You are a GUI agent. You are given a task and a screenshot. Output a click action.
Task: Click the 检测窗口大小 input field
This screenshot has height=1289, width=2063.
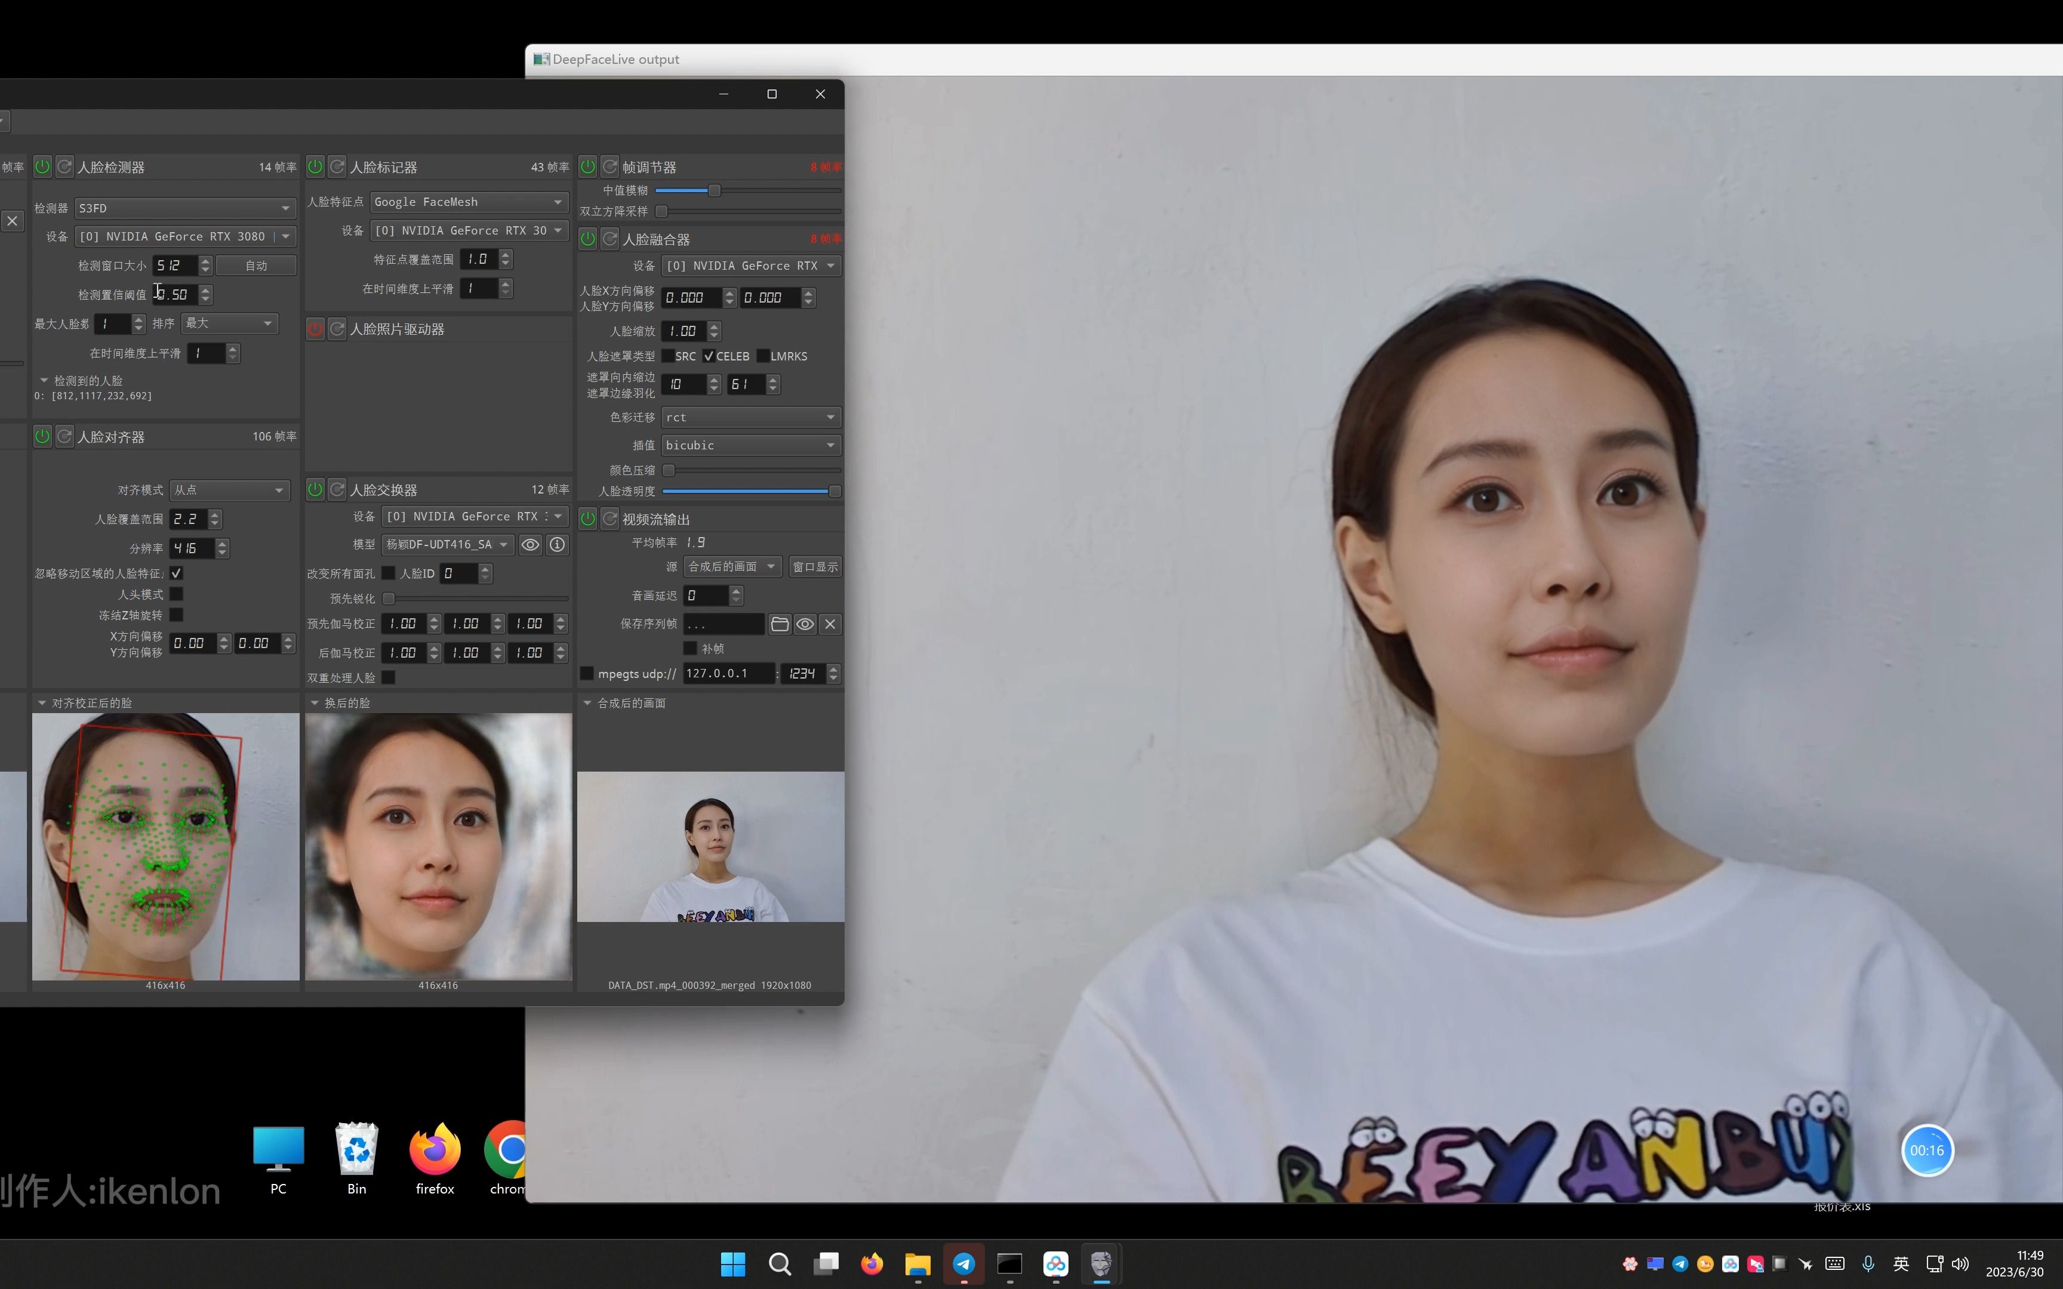point(175,266)
